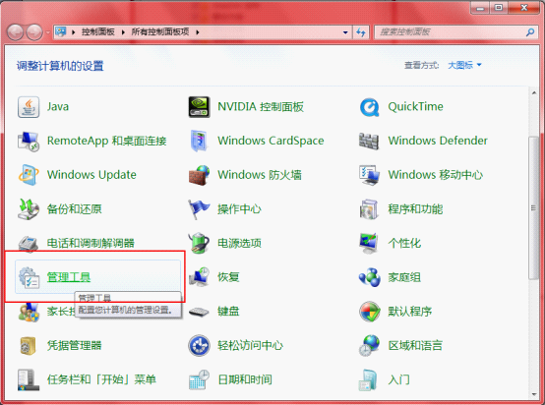The width and height of the screenshot is (545, 405).
Task: Open 凭据管理器 safe icon
Action: pos(29,346)
